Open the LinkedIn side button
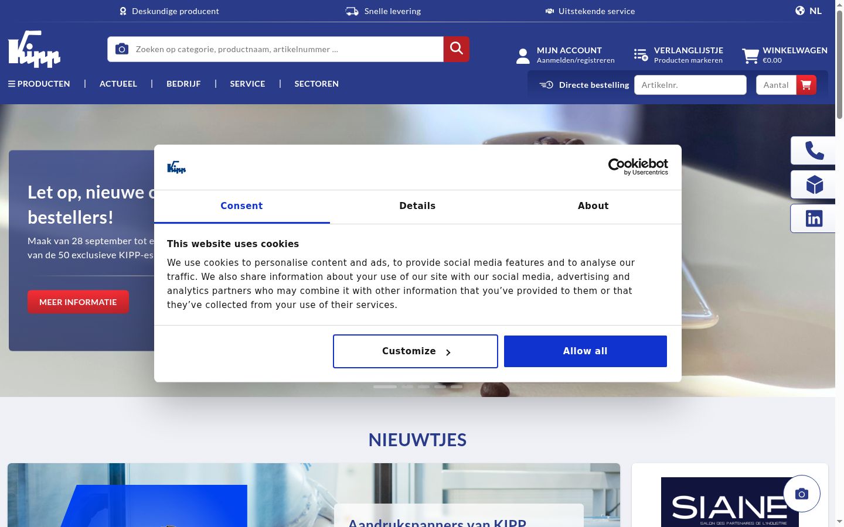This screenshot has height=527, width=844. pos(814,218)
